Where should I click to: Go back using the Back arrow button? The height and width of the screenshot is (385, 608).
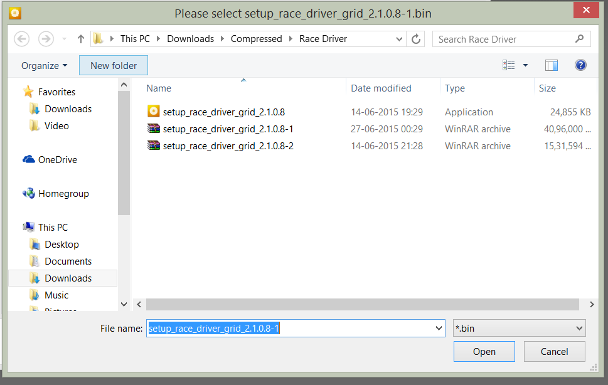22,39
